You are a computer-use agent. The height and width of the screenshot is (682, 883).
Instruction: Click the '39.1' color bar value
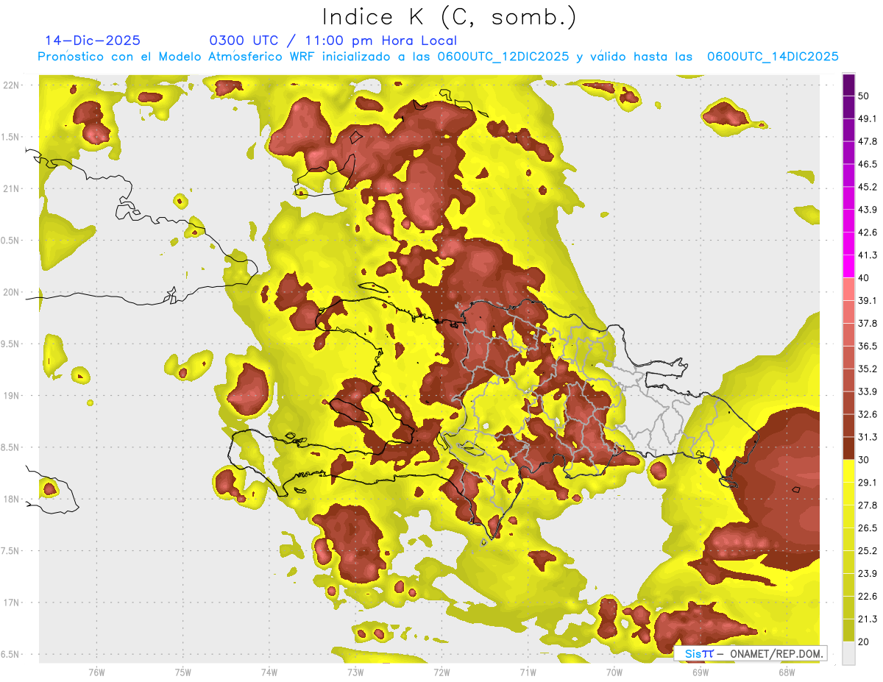tap(868, 300)
